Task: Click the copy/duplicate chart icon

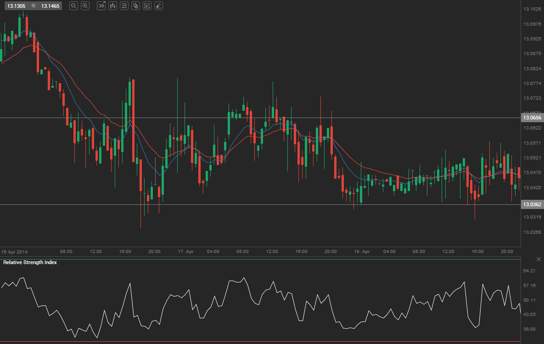Action: (x=135, y=6)
